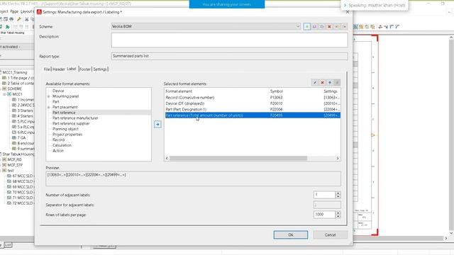Expand the MCP_STP node in page navigator
This screenshot has width=454, height=255.
(0, 165)
